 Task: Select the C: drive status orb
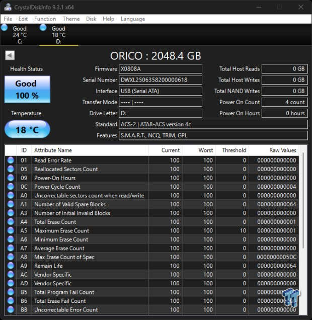pyautogui.click(x=5, y=28)
